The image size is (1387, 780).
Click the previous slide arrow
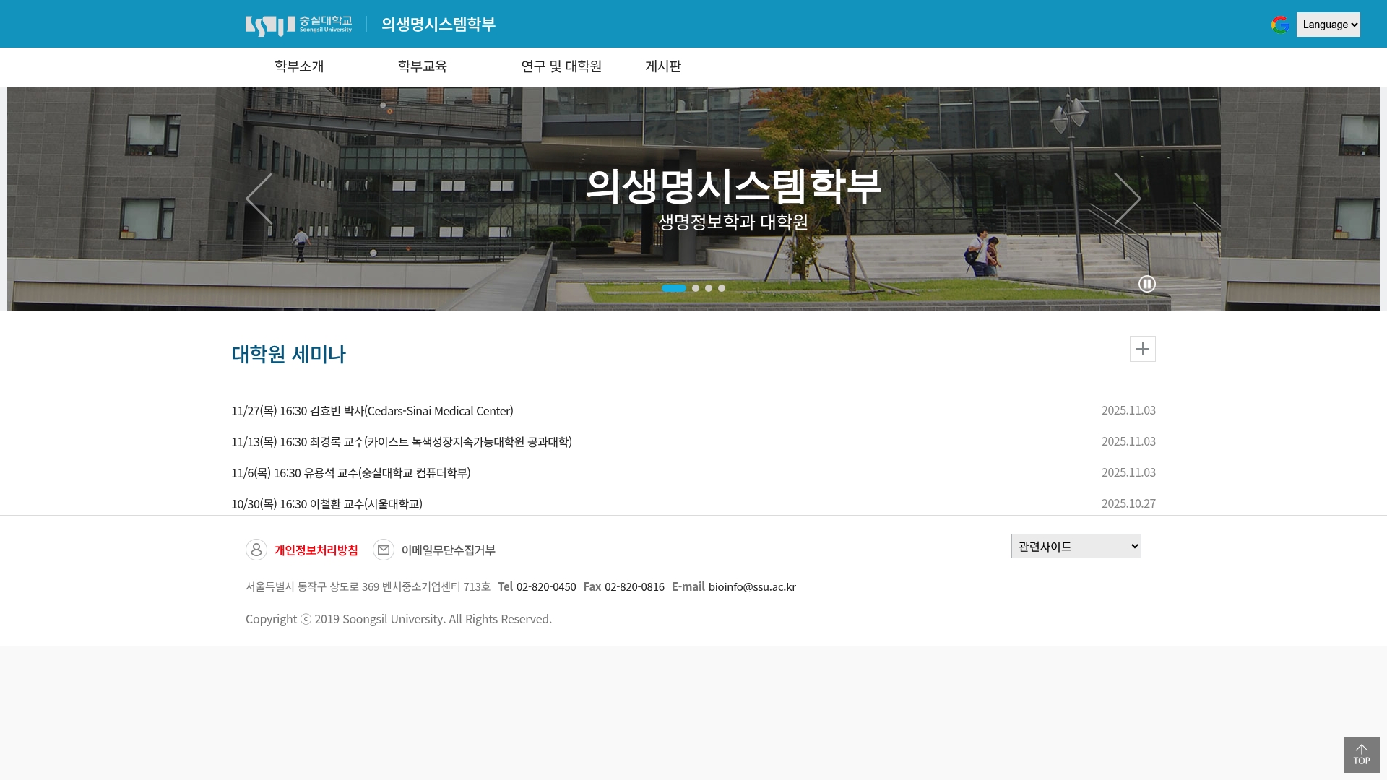pyautogui.click(x=259, y=198)
